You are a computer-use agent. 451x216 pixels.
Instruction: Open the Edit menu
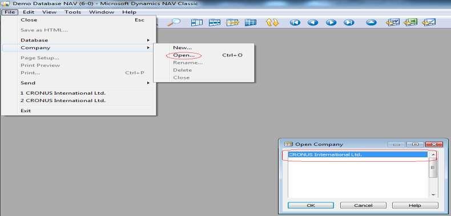point(29,12)
